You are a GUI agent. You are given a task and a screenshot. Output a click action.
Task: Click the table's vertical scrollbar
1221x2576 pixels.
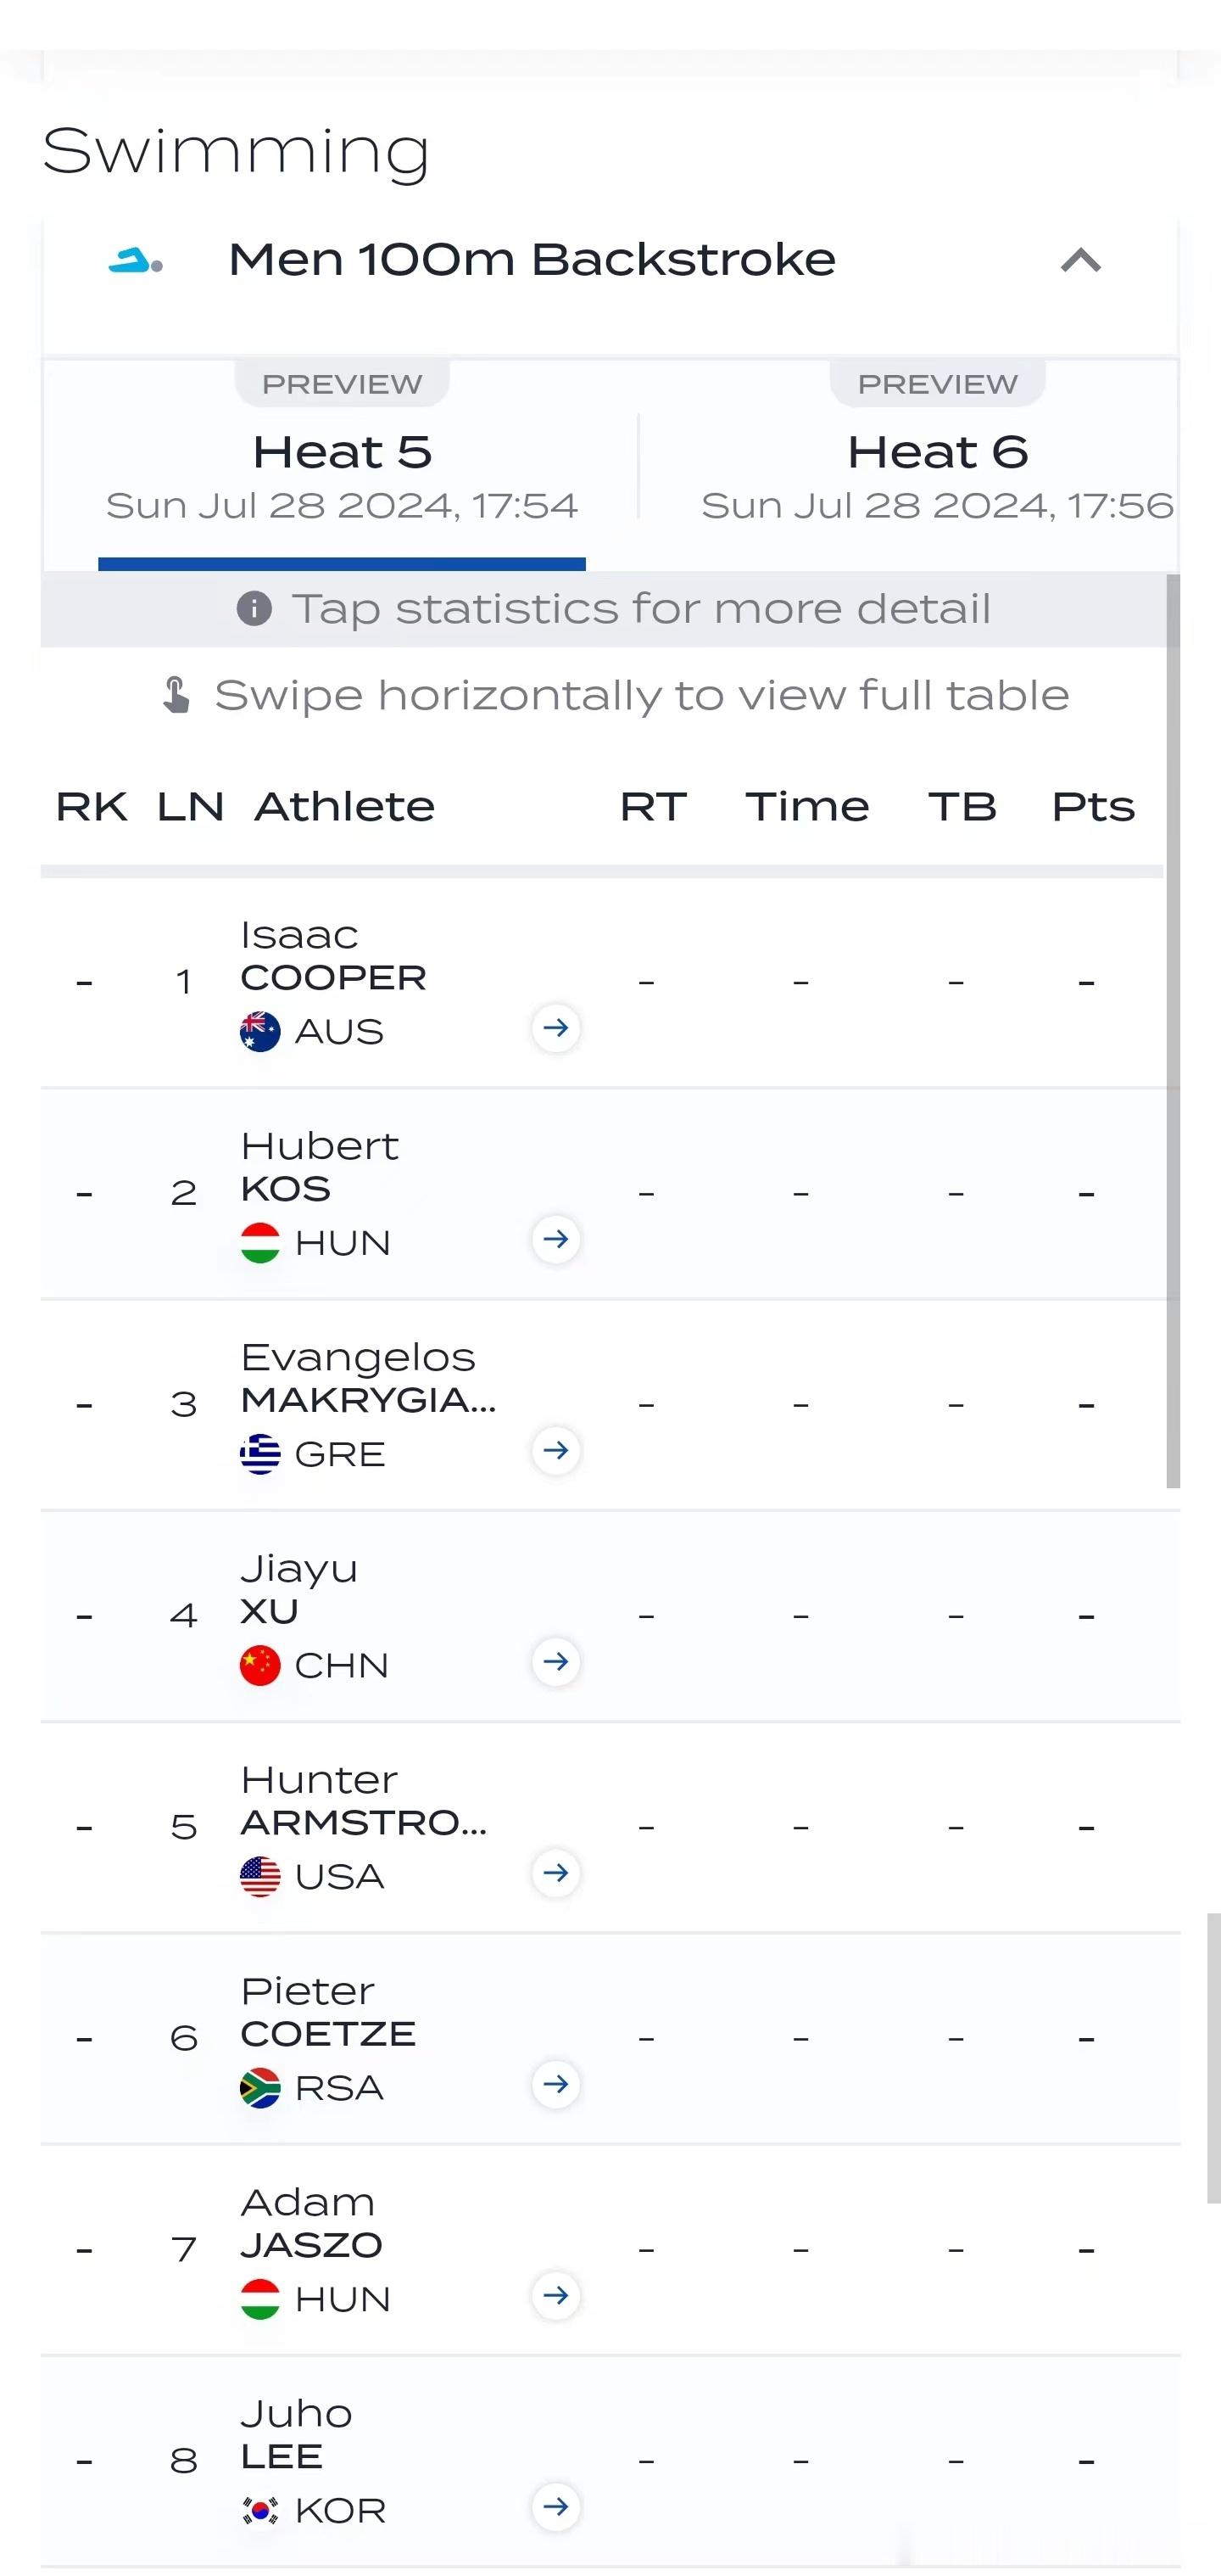1173,1030
